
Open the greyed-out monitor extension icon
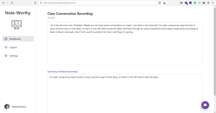(x=199, y=3)
